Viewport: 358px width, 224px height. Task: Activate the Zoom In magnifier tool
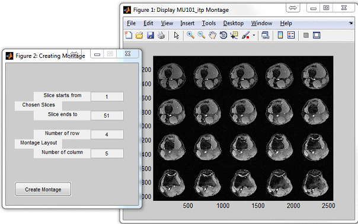point(190,35)
